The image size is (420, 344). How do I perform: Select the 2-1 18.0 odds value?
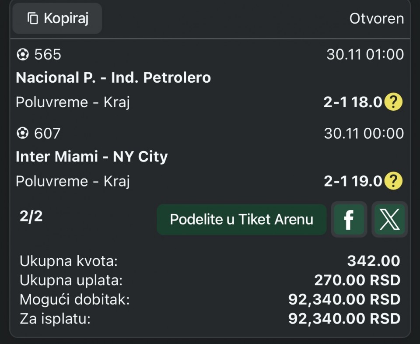click(x=353, y=102)
